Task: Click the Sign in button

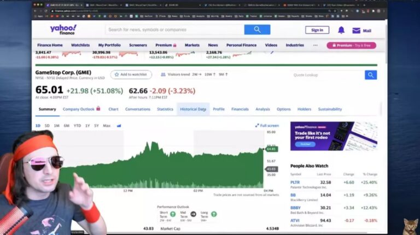Action: click(317, 30)
